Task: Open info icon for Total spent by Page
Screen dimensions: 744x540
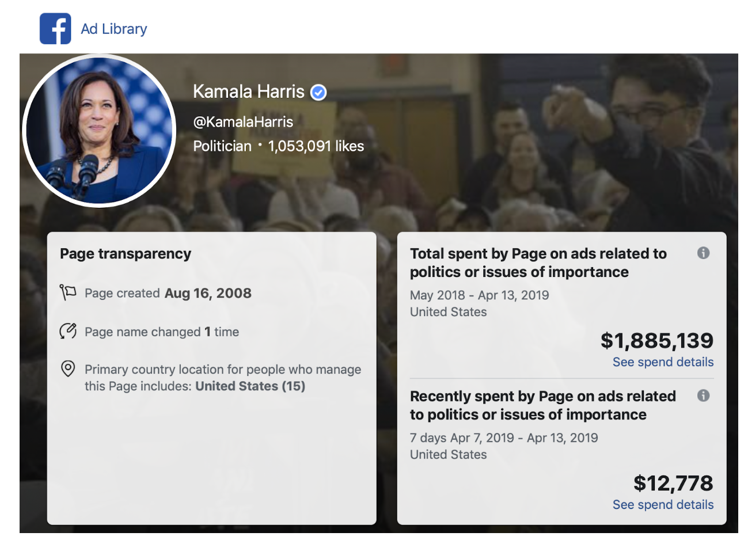Action: coord(703,253)
